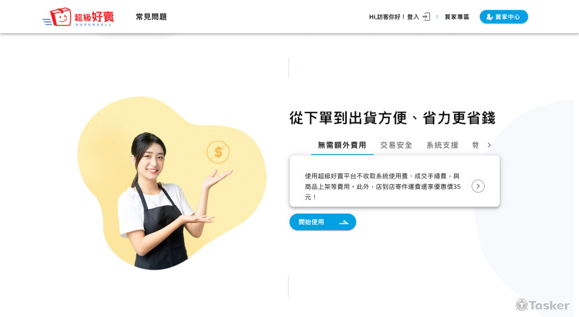The width and height of the screenshot is (579, 317).
Task: Click the login arrow icon beside 登入
Action: [x=427, y=17]
